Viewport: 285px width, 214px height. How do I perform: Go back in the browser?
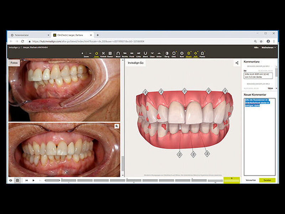(11, 41)
